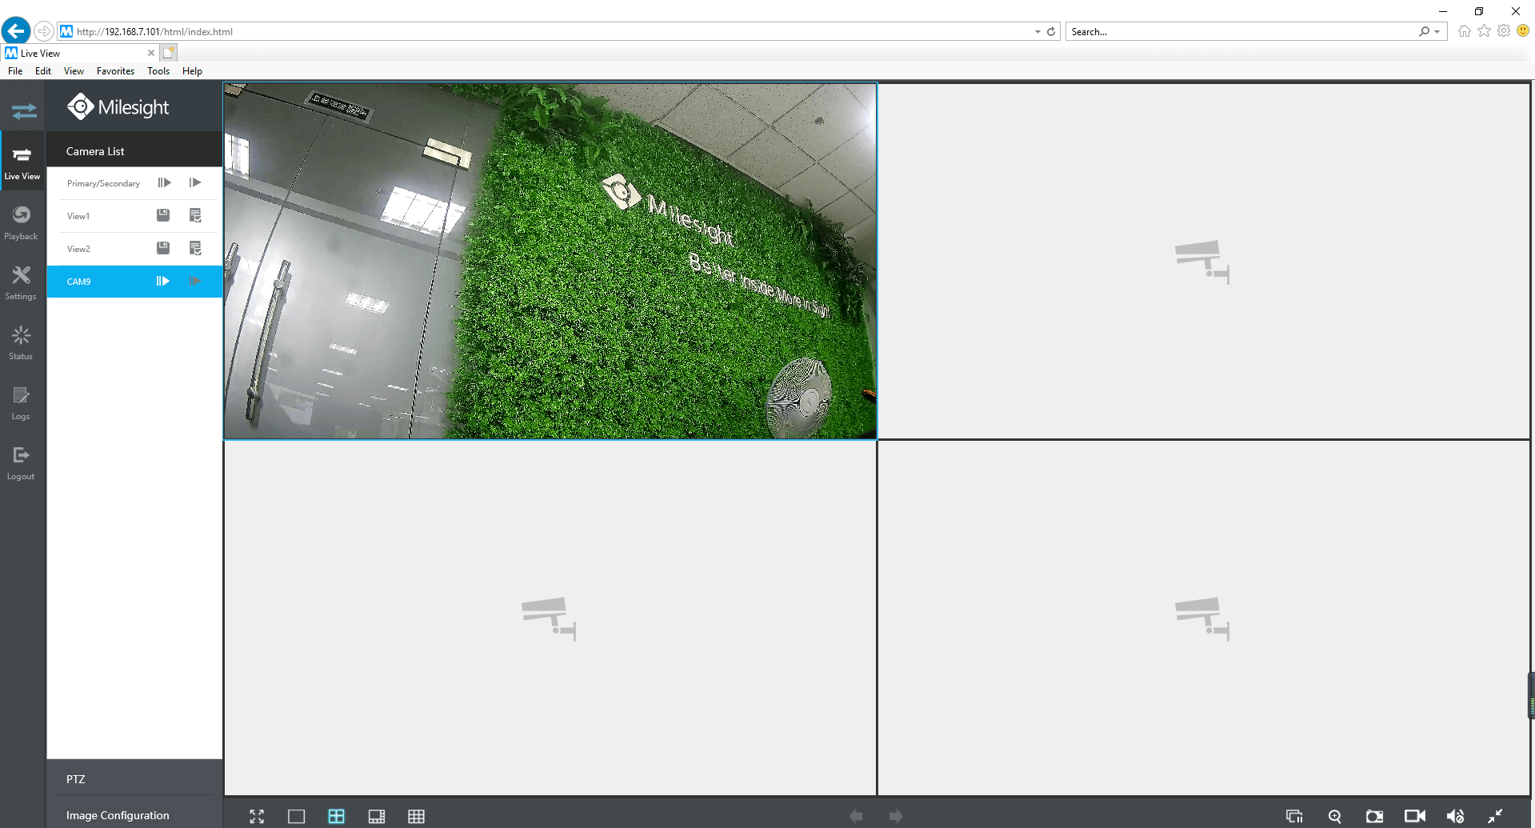Go to next camera page arrow
The width and height of the screenshot is (1535, 828).
[896, 816]
